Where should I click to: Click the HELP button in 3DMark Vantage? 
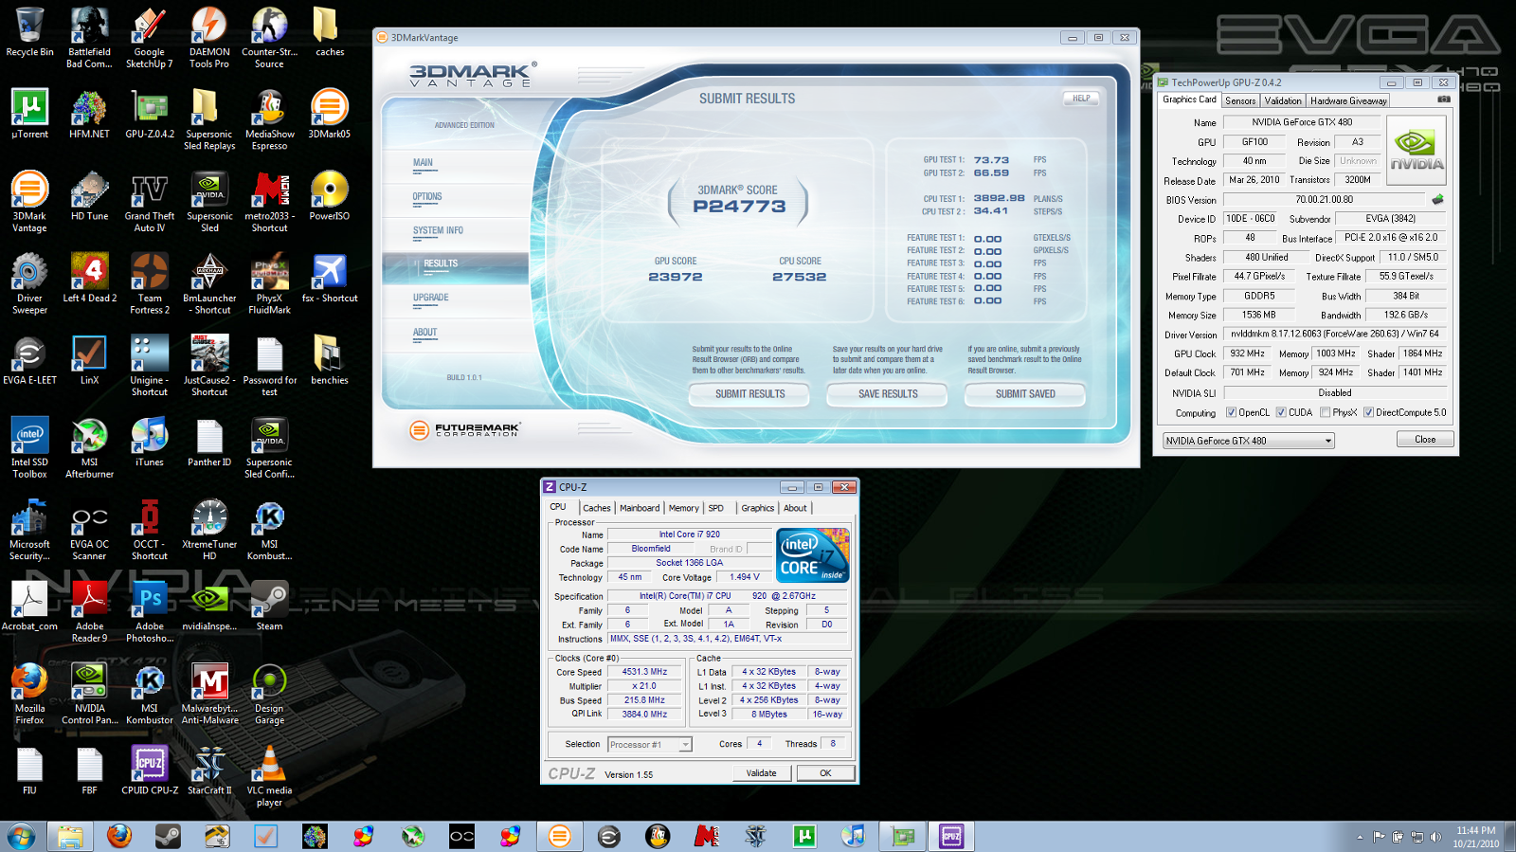coord(1081,98)
